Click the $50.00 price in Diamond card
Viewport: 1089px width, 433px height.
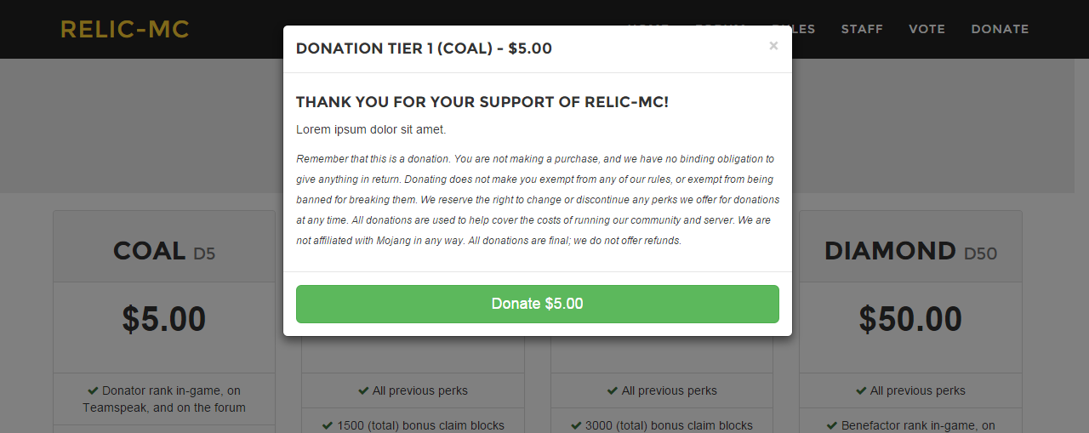(910, 319)
